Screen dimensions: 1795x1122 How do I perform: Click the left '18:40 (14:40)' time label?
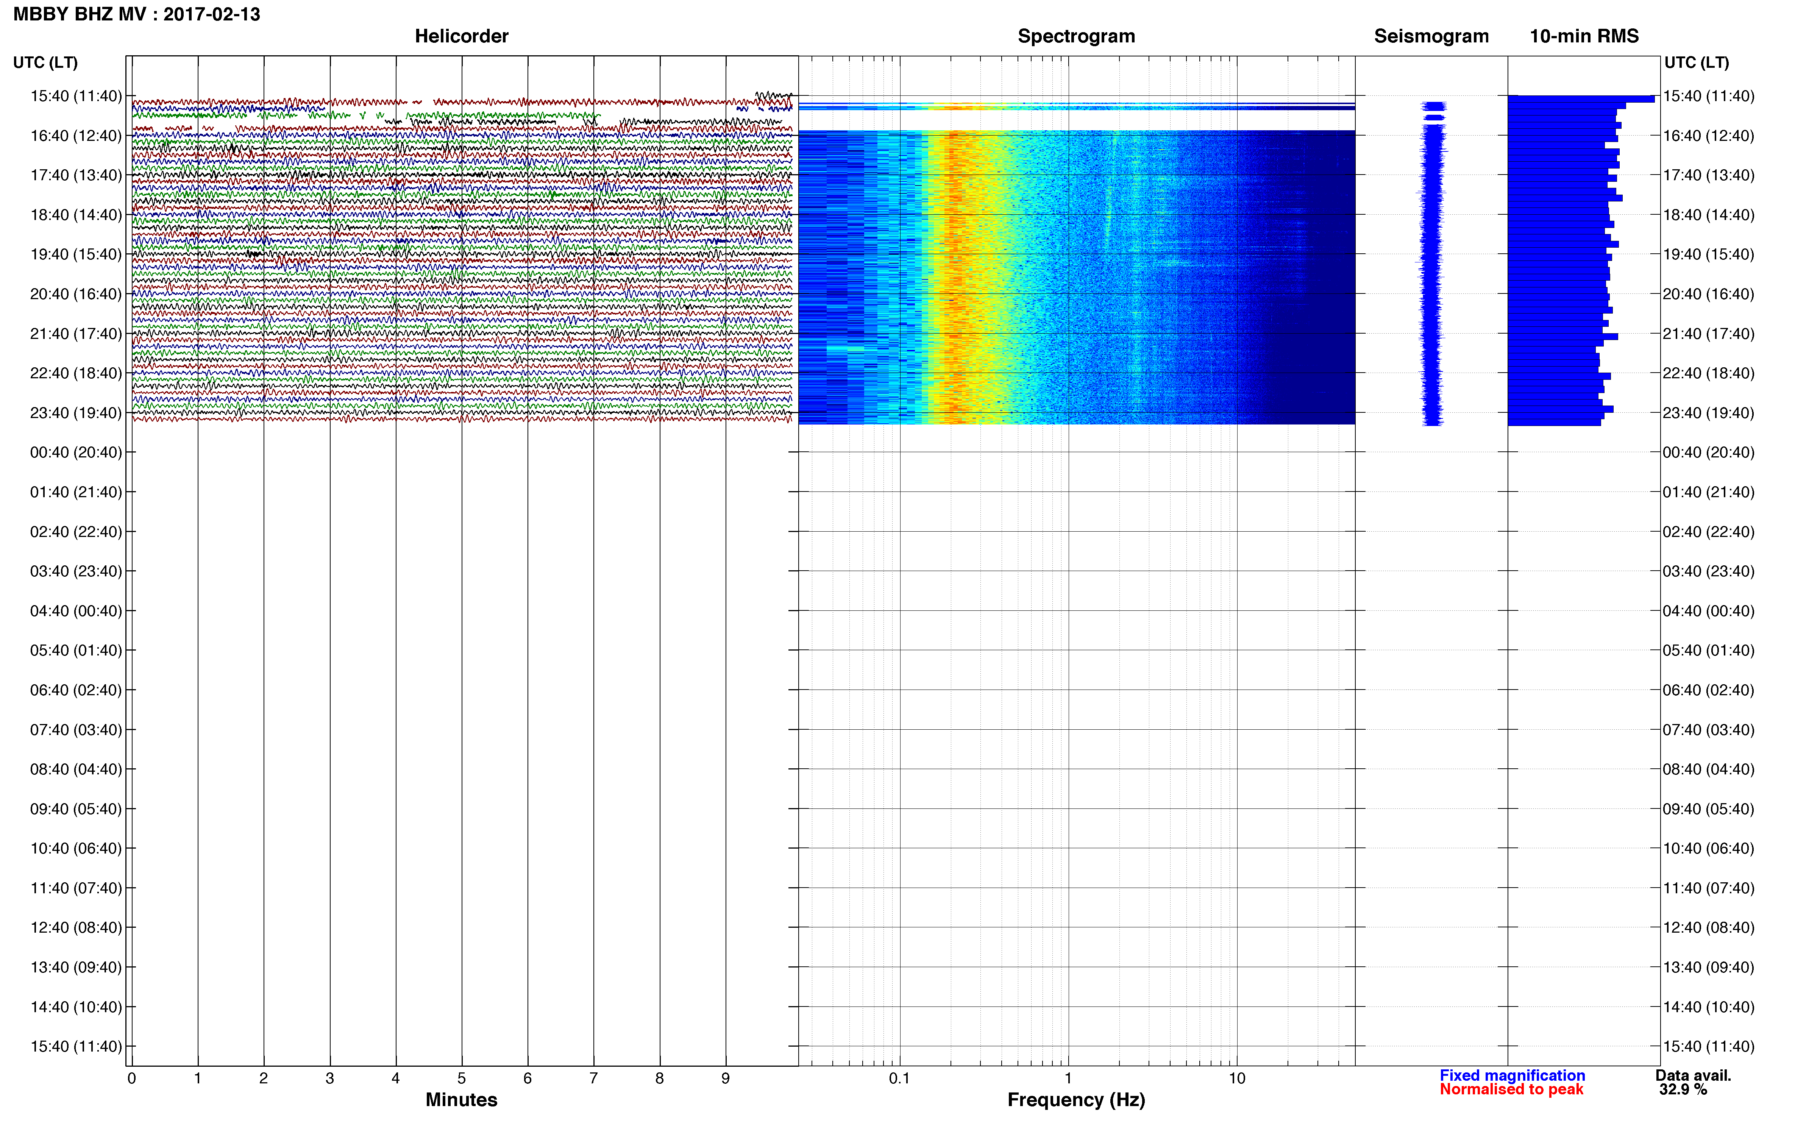pyautogui.click(x=76, y=215)
